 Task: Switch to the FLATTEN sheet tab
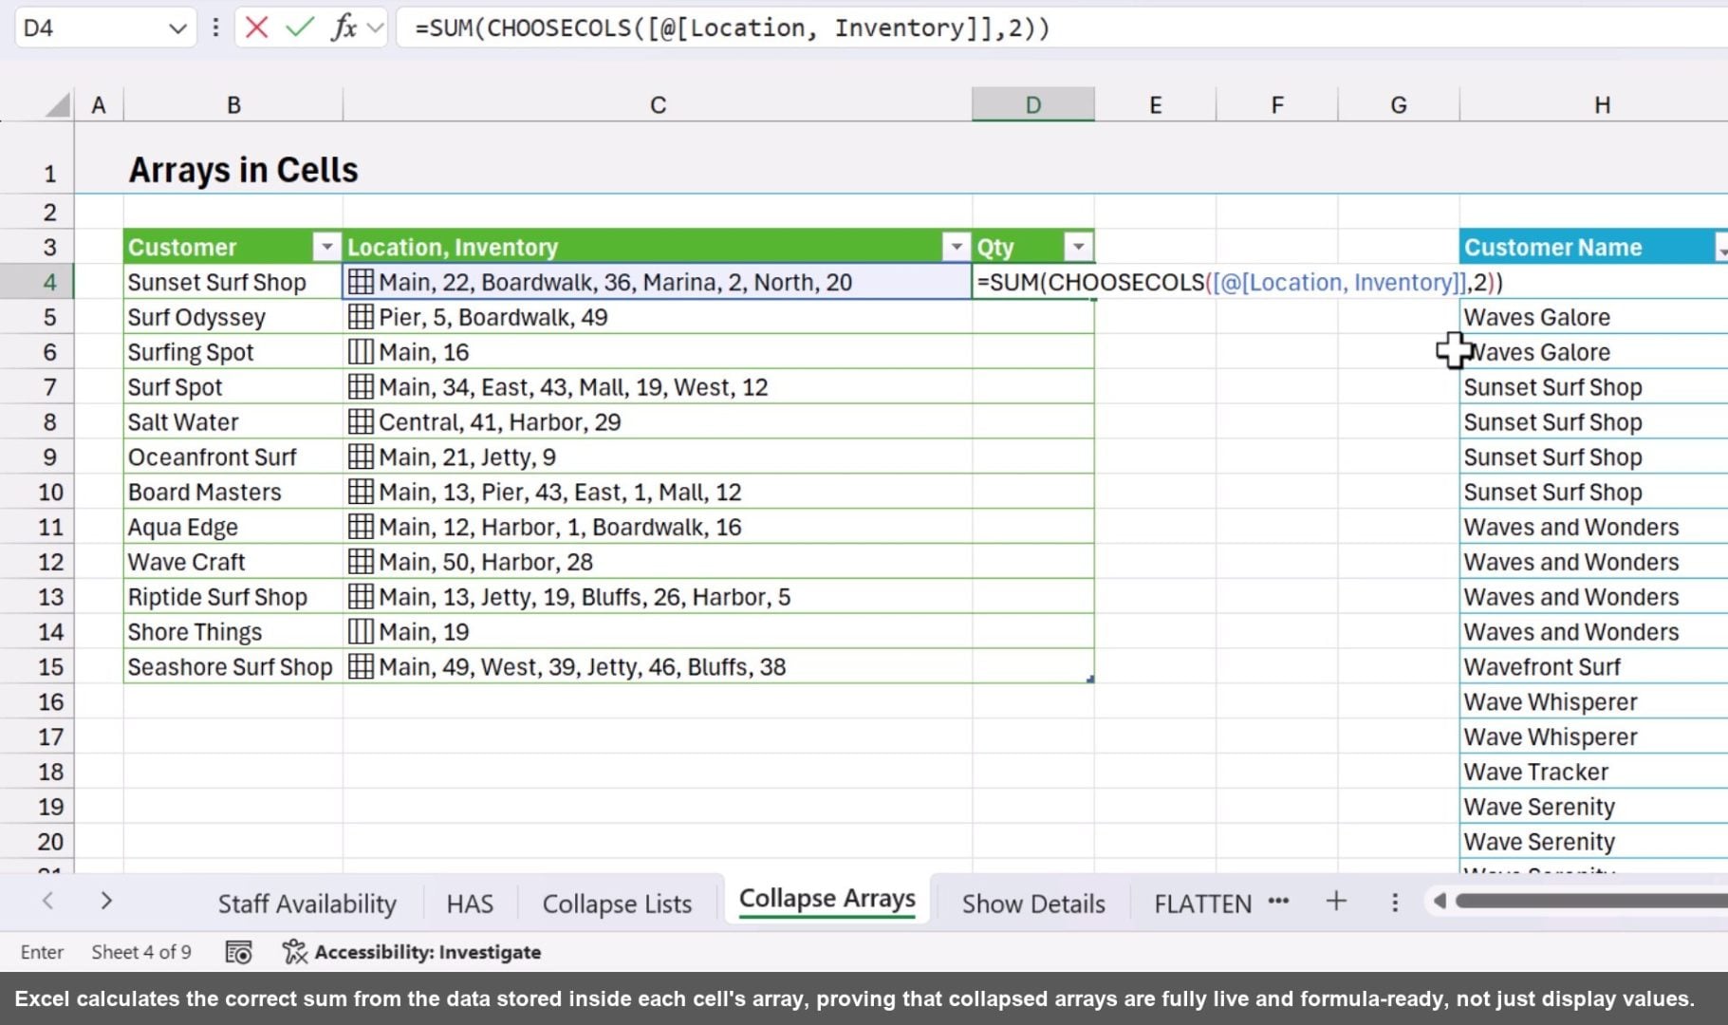point(1203,904)
